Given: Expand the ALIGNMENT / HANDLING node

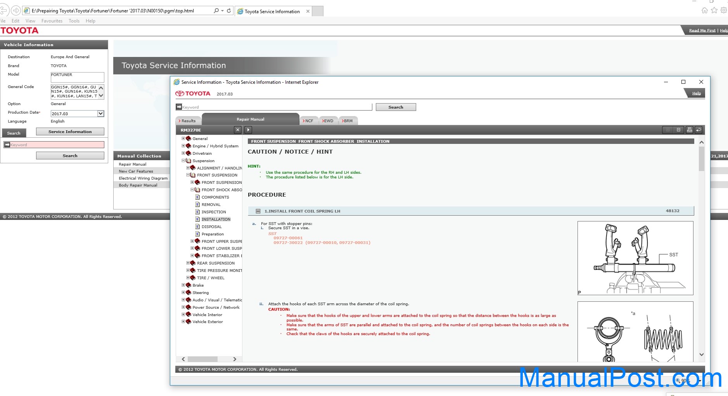Looking at the screenshot, I should point(188,168).
